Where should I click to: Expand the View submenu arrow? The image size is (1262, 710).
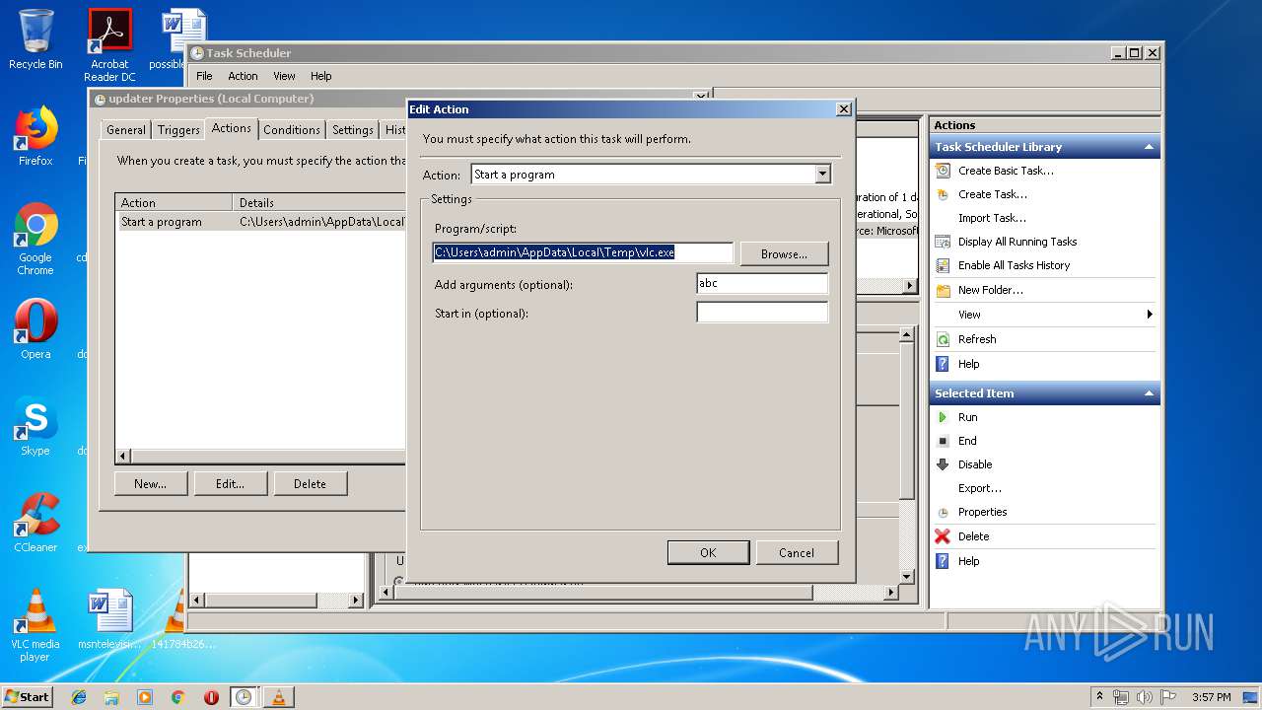(1150, 315)
